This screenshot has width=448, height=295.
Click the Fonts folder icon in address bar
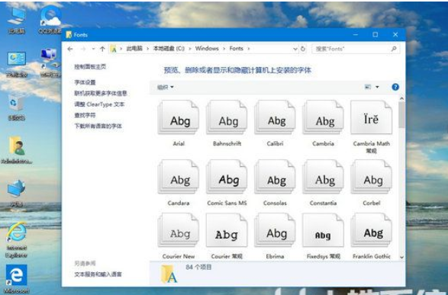tap(114, 49)
